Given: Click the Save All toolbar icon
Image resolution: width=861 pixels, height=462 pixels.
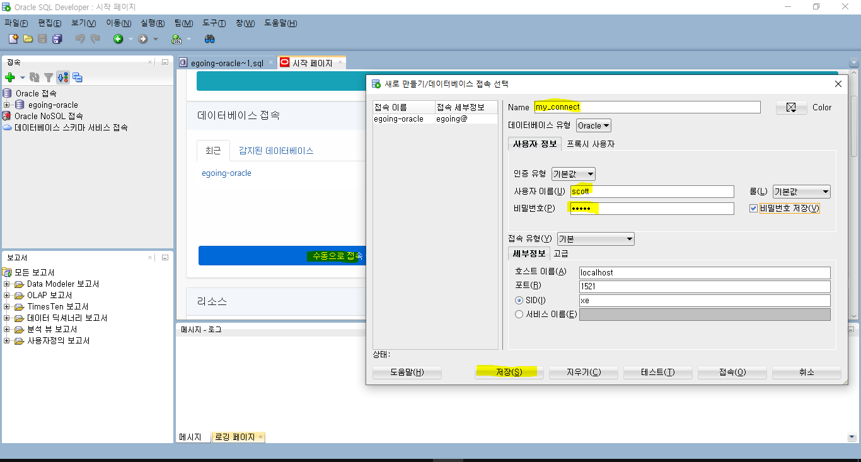Looking at the screenshot, I should click(57, 39).
